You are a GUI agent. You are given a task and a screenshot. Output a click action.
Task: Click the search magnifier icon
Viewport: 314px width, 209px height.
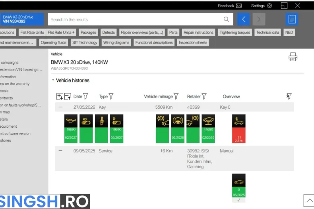pyautogui.click(x=226, y=19)
